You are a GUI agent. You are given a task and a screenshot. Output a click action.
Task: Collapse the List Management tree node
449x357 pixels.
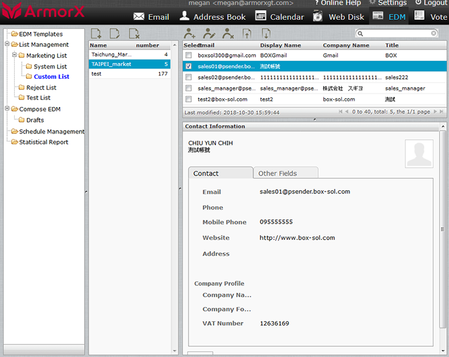[7, 45]
